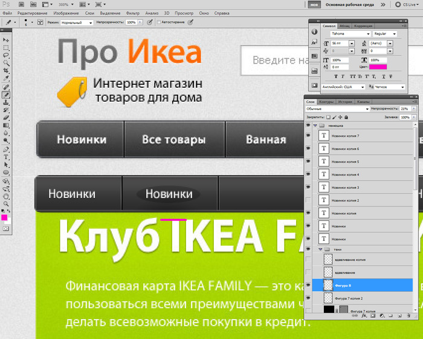Open the Regular font style dropdown

tap(385, 34)
